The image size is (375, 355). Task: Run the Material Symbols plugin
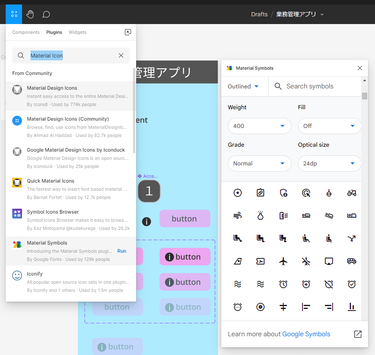coord(122,251)
